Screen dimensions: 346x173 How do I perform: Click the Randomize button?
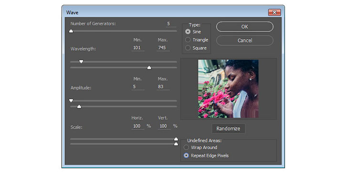[x=228, y=129]
